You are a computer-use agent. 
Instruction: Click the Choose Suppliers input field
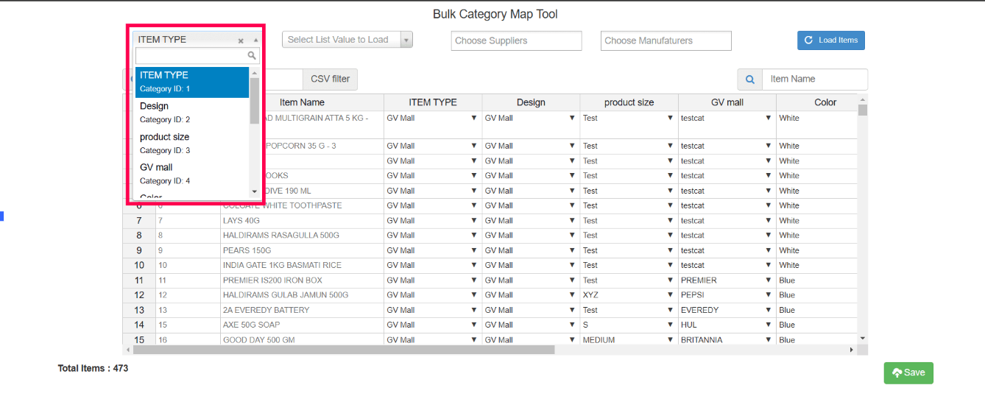516,41
